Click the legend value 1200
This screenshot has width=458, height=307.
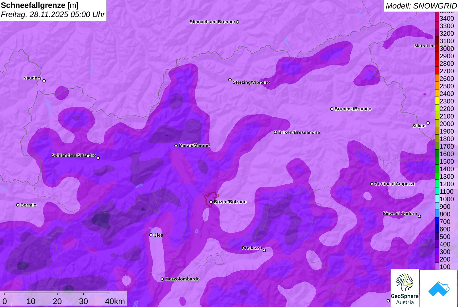(447, 184)
